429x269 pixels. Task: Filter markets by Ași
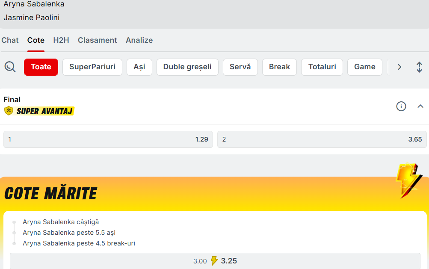tap(139, 67)
